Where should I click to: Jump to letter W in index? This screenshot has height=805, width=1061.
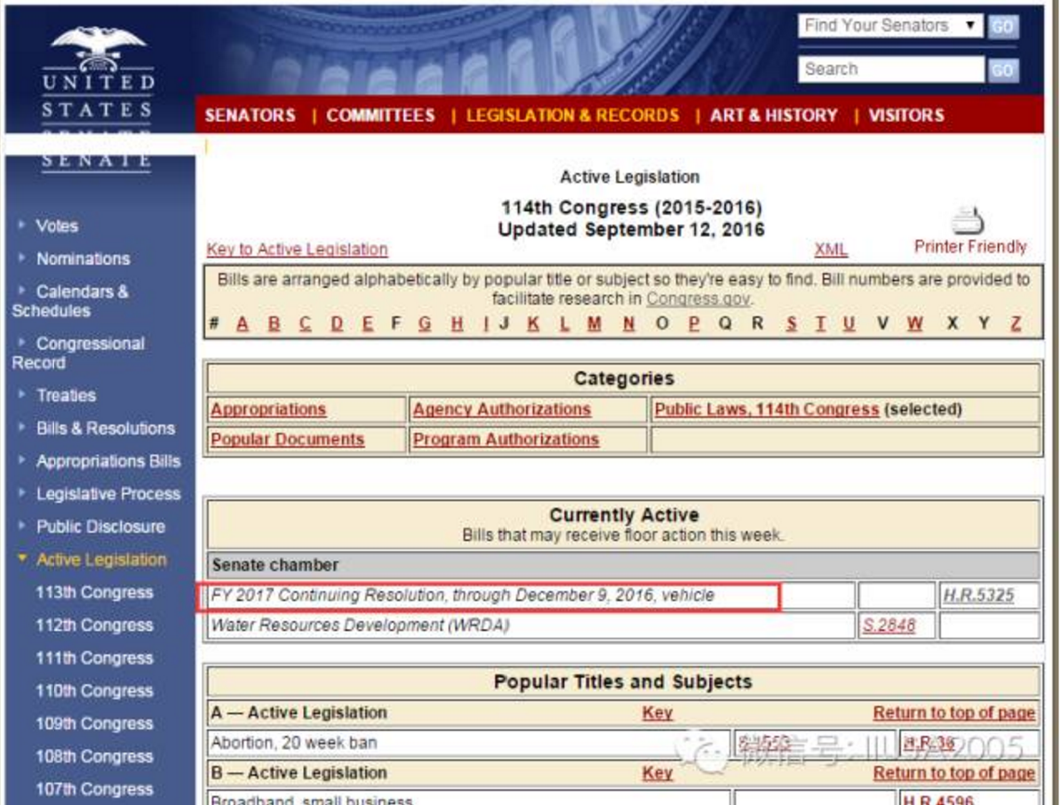(x=915, y=324)
